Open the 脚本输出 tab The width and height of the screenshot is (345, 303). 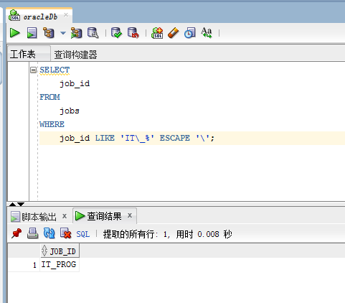[x=39, y=217]
